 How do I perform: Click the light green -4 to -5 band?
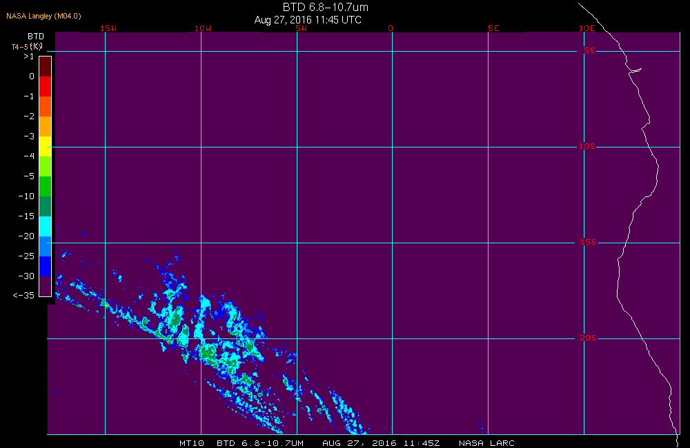coord(46,167)
